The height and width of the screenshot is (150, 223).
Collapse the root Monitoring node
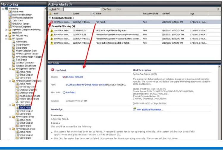tap(3, 9)
